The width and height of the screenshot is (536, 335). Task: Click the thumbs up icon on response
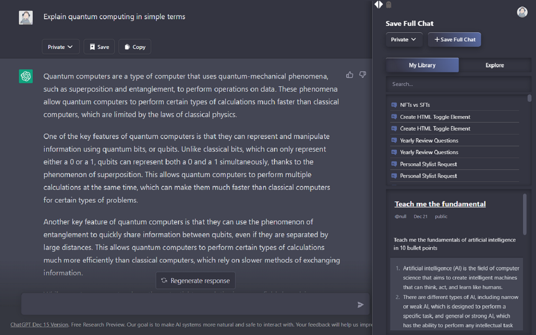point(350,75)
